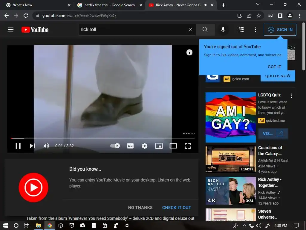Toggle closed captions (CC)
This screenshot has height=230, width=306.
[x=130, y=146]
